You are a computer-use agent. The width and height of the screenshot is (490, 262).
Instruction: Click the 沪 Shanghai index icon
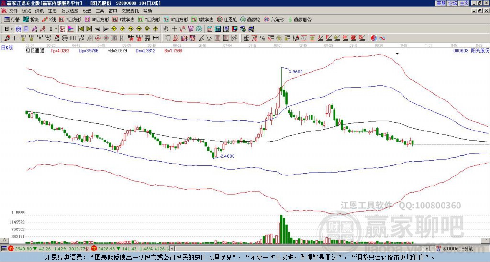11,249
